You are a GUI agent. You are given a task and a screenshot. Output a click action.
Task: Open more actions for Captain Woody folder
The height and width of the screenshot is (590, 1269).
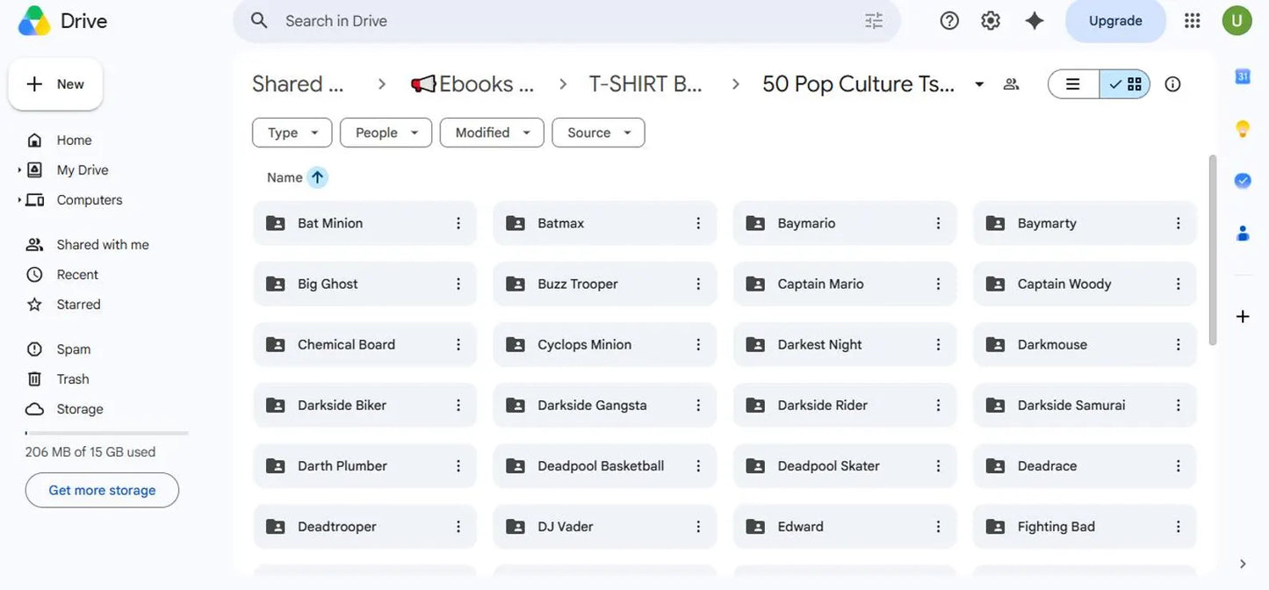pyautogui.click(x=1179, y=284)
